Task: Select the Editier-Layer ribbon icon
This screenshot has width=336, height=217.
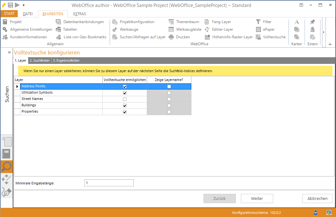Action: click(207, 29)
